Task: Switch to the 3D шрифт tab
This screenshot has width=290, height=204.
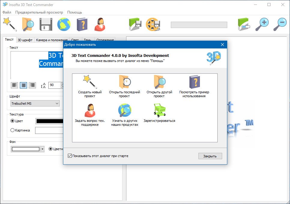Action: [25, 40]
